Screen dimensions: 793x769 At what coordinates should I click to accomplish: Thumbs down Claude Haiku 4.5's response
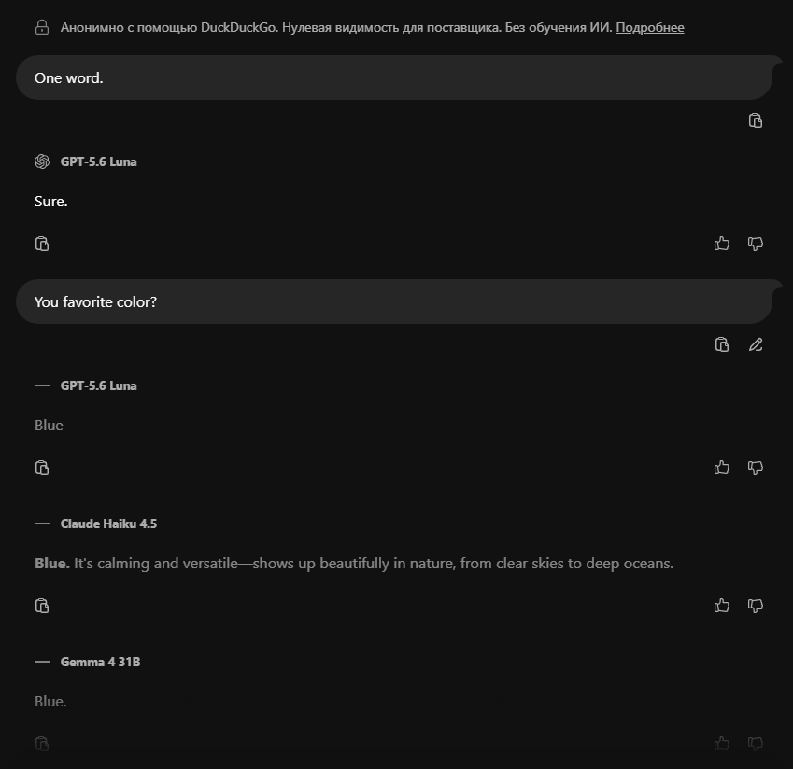point(755,606)
